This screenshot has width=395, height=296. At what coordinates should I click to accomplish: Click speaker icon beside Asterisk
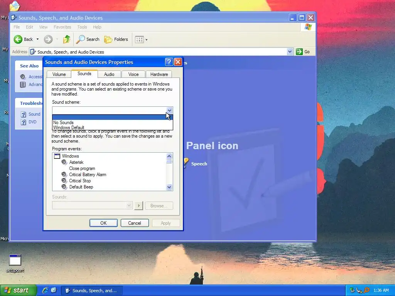pos(64,162)
